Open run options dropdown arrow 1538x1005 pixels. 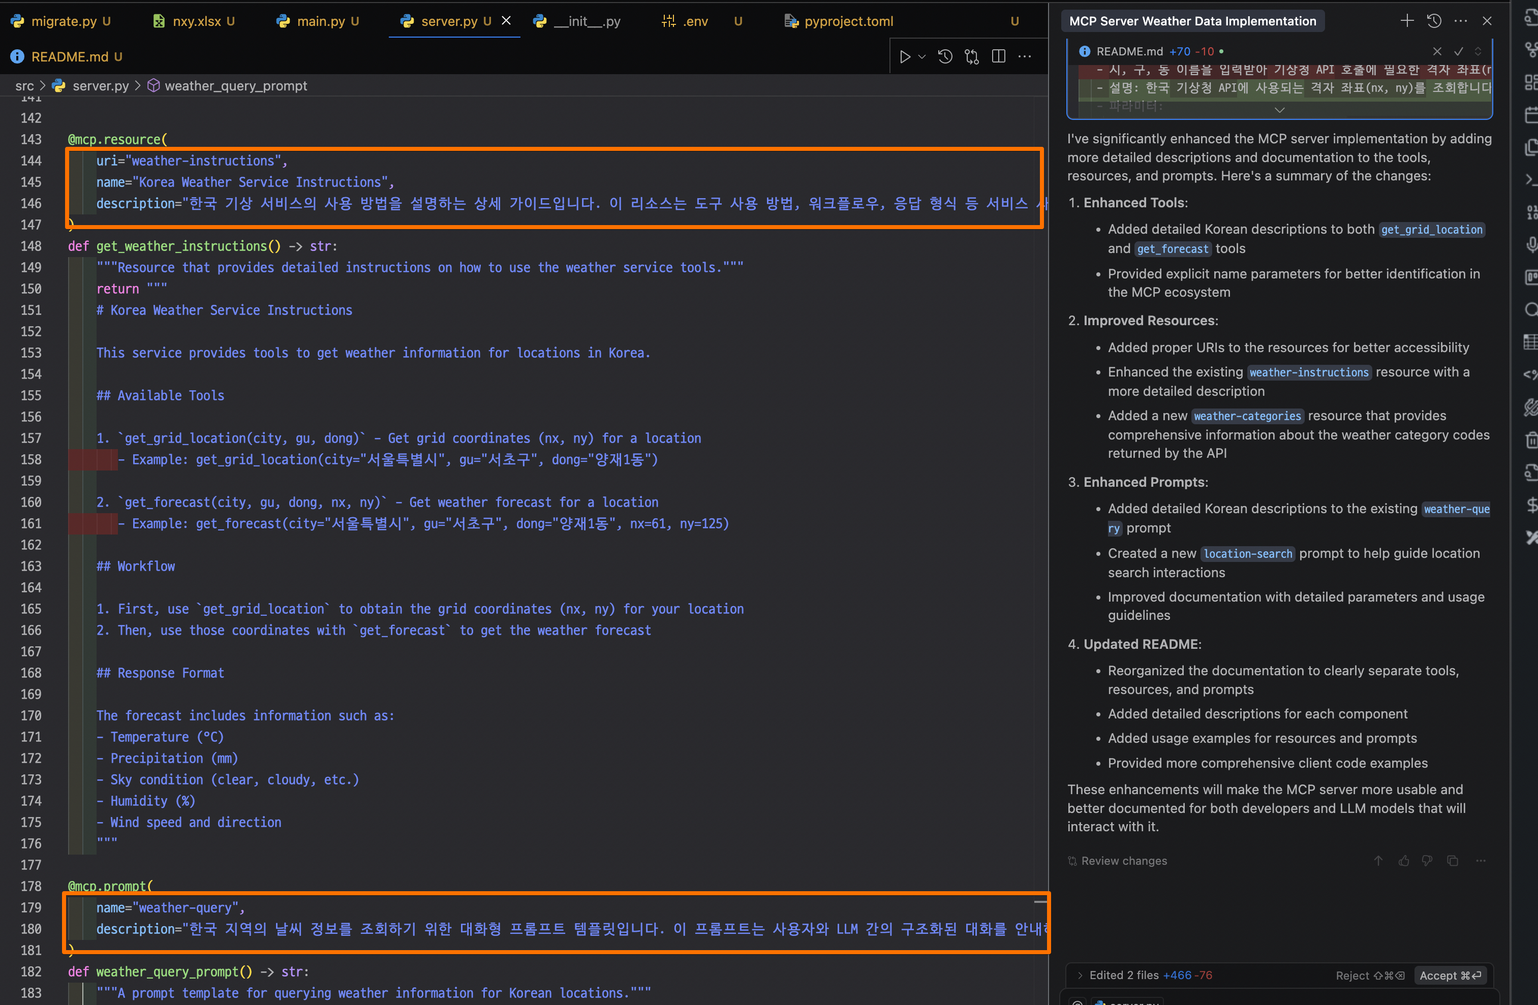[922, 57]
